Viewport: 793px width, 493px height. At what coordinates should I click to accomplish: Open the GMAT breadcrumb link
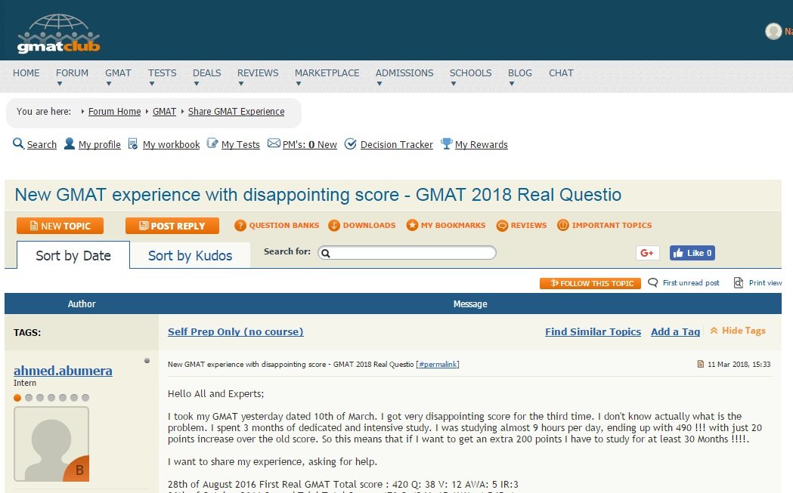[164, 111]
